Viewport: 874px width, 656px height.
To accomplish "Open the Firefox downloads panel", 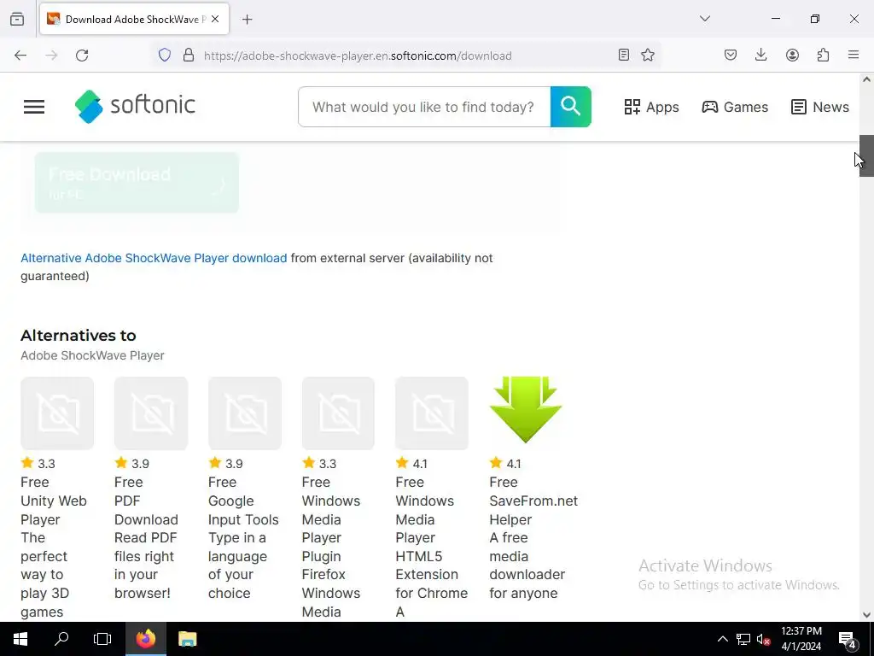I will click(760, 55).
